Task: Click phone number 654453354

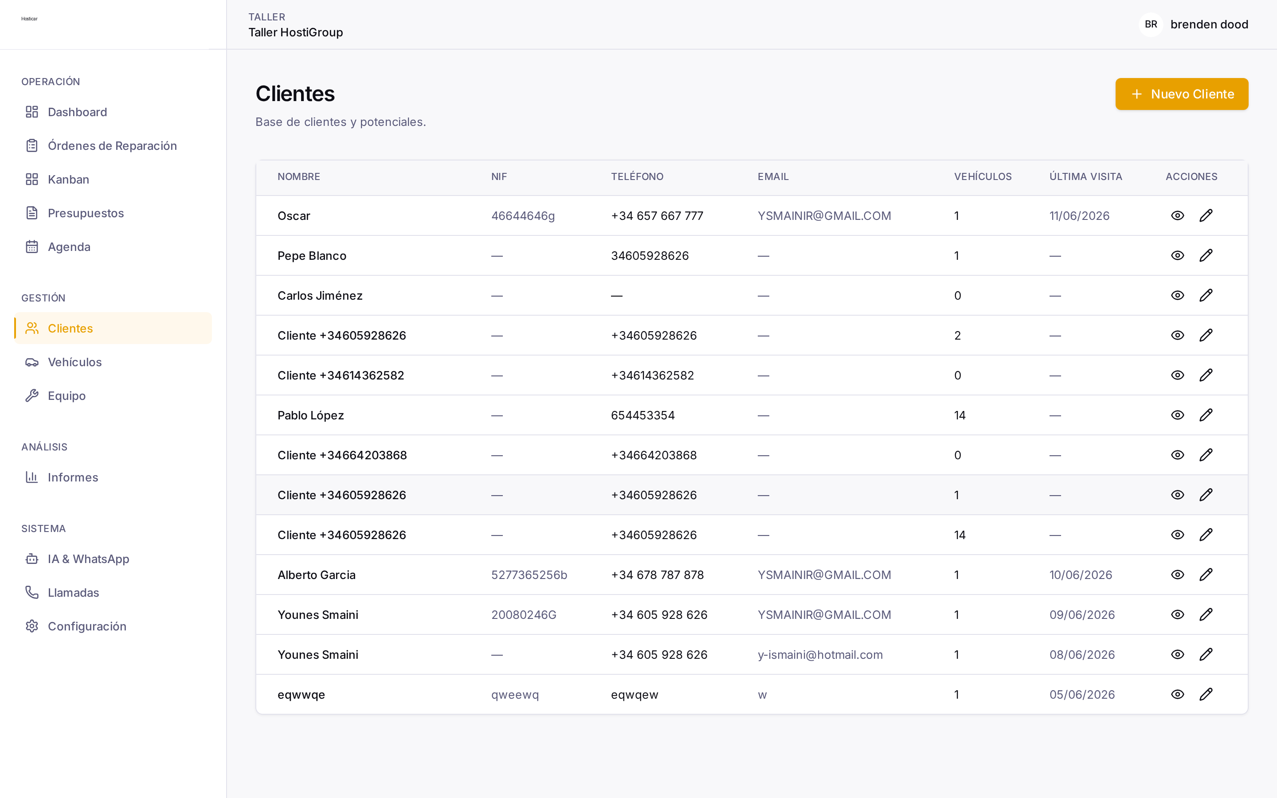Action: click(643, 415)
